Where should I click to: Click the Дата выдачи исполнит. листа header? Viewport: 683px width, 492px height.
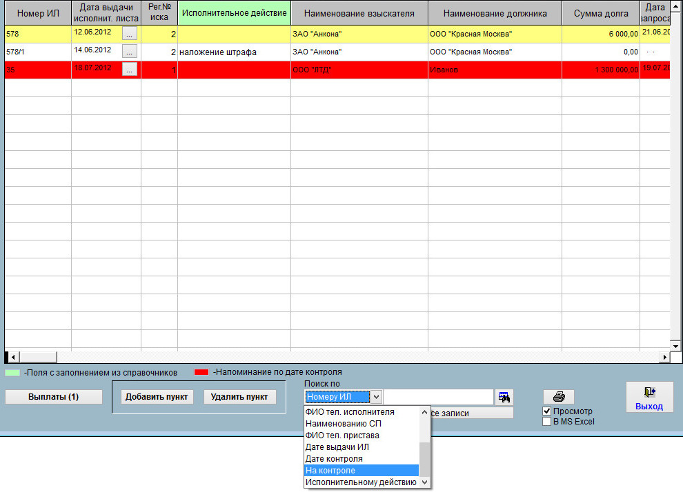pos(106,13)
